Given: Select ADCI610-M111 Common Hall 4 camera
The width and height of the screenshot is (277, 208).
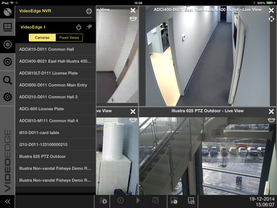Looking at the screenshot, I should (x=55, y=121).
